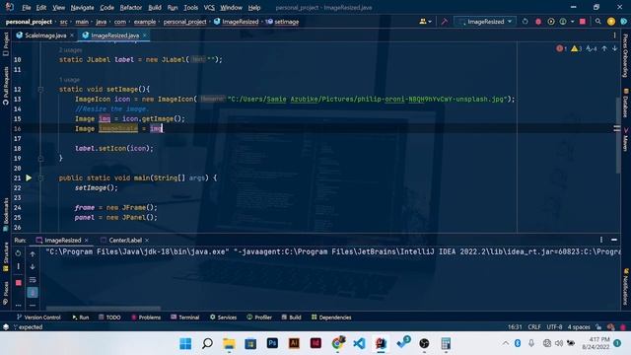Run with Coverage toolbar icon

pos(551,22)
